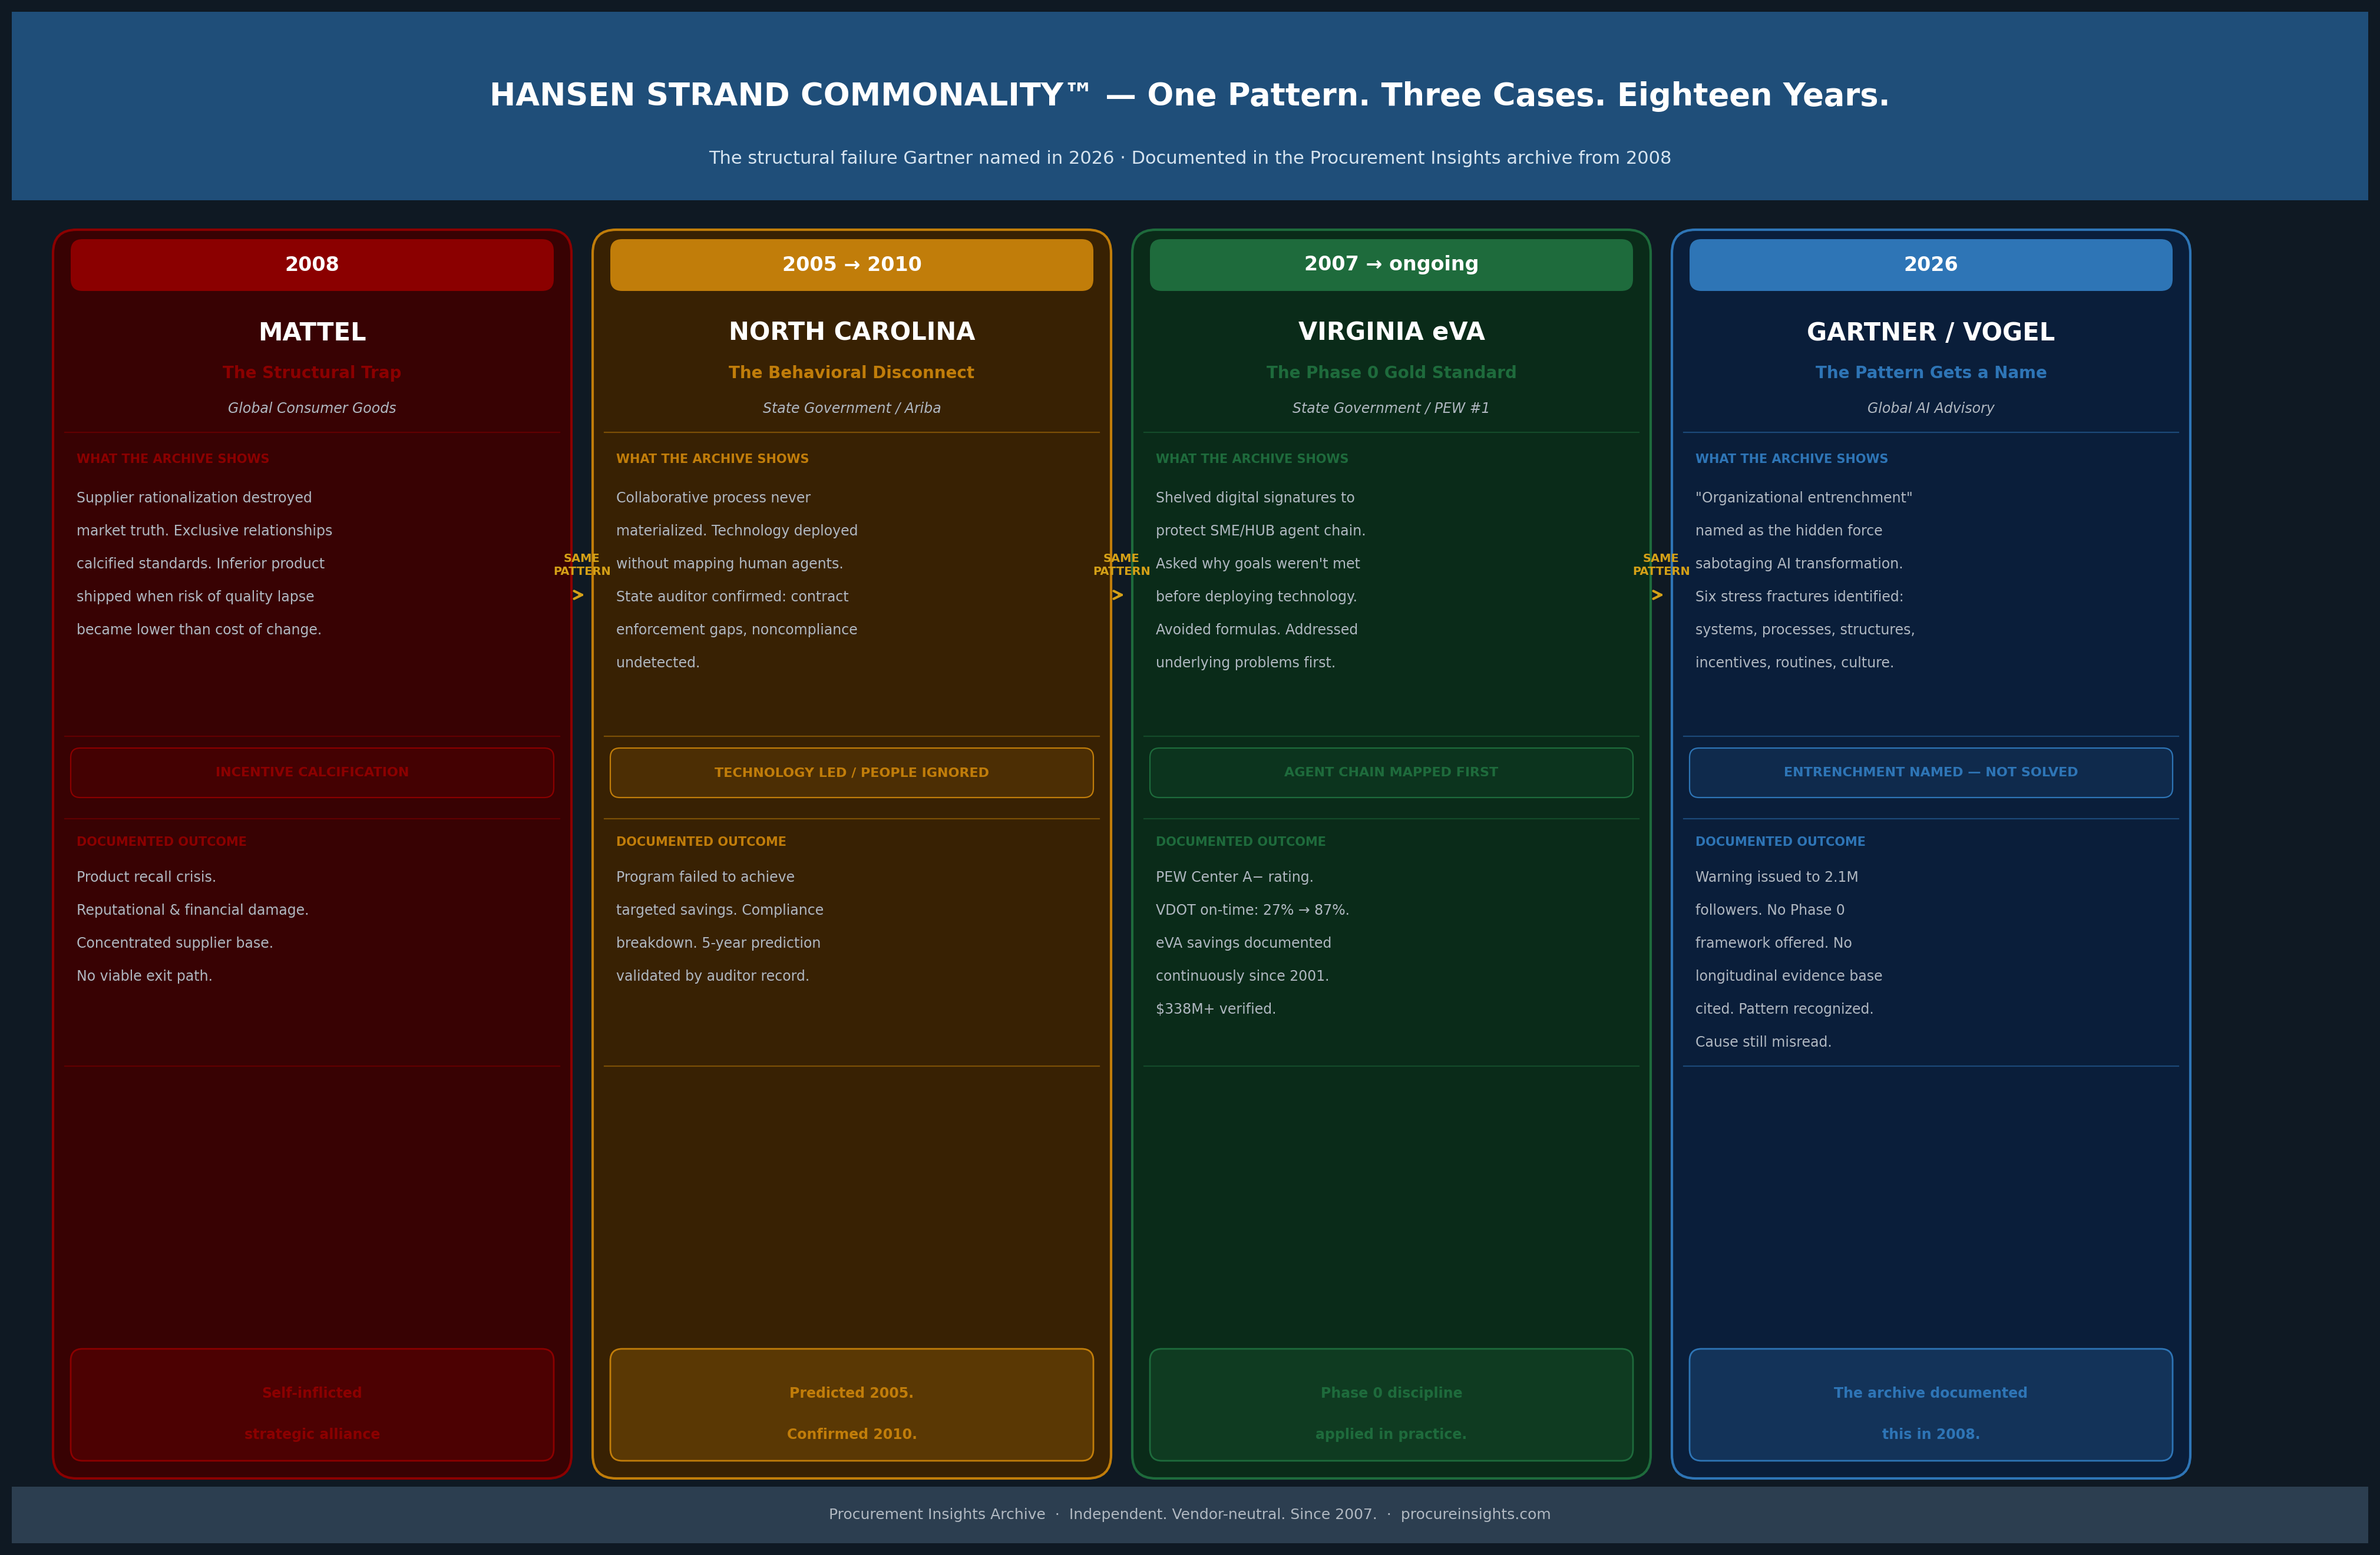
Task: Click the GARTNER / VOGEL heading
Action: (x=1930, y=332)
